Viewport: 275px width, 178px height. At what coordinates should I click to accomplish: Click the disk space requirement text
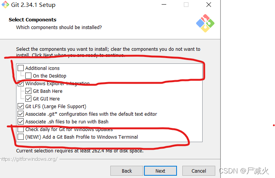pos(80,151)
